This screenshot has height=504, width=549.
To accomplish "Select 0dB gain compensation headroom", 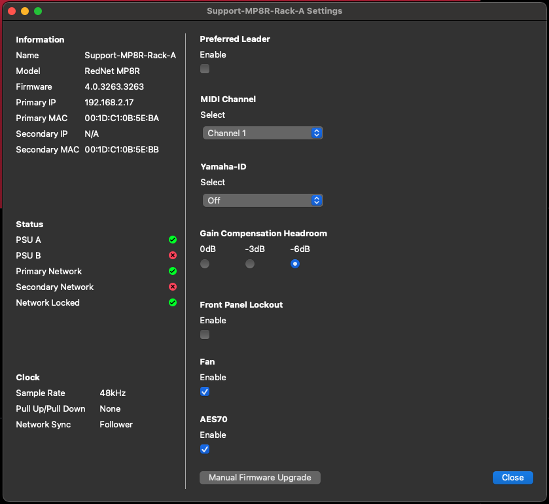I will tap(205, 264).
